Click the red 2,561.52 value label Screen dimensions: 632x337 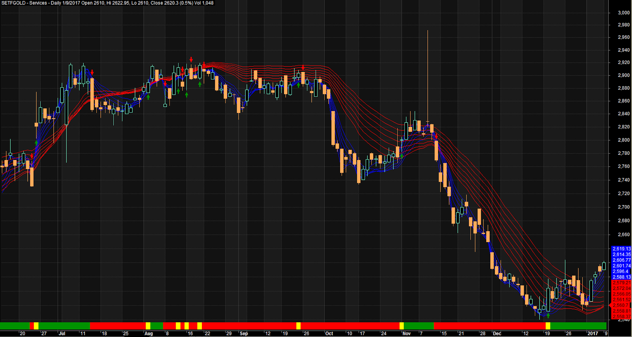pos(621,300)
